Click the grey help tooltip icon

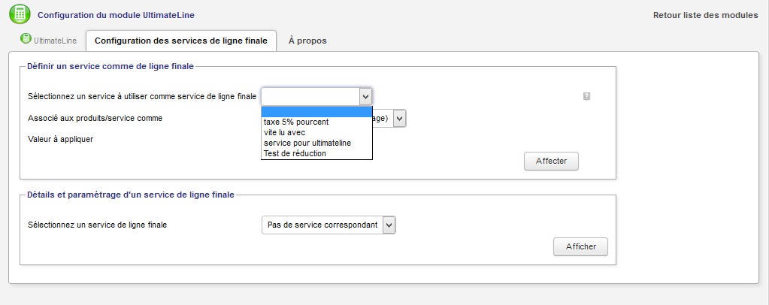point(586,96)
